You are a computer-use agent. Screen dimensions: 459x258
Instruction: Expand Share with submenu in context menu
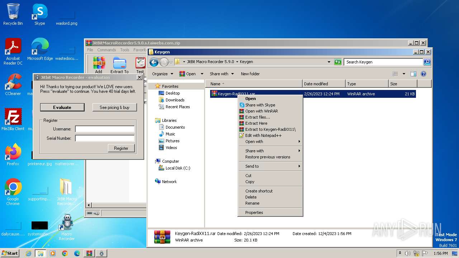tap(270, 151)
